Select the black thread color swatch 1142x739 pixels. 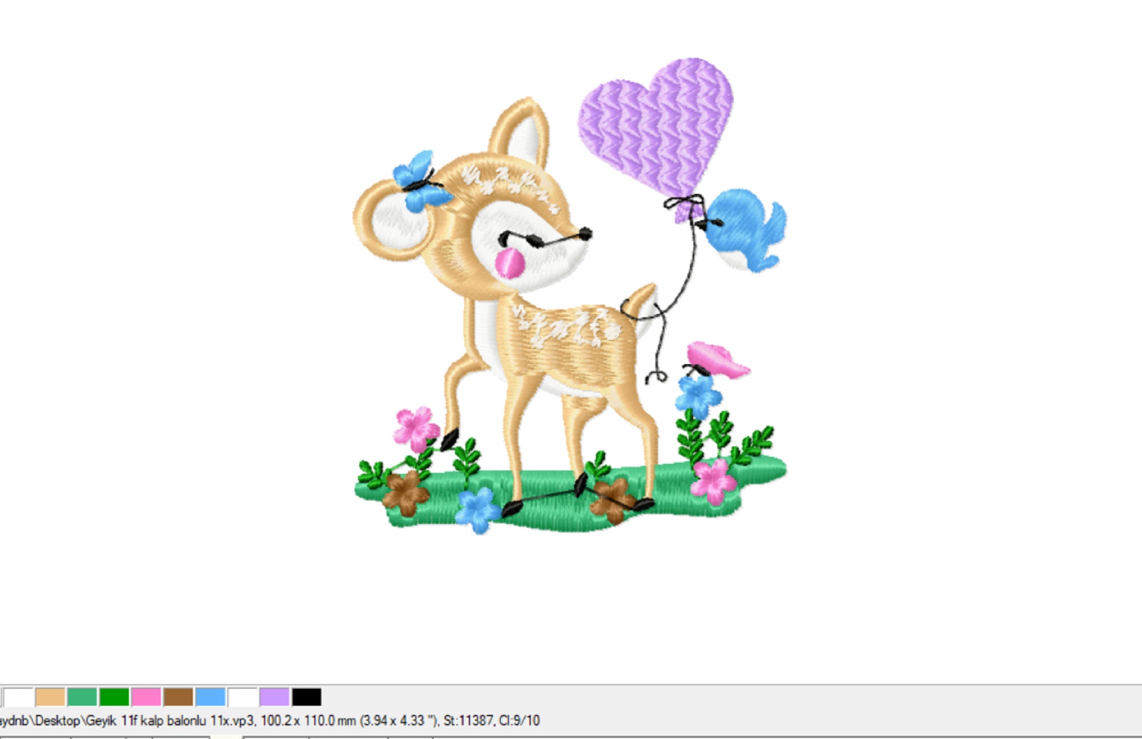(307, 696)
